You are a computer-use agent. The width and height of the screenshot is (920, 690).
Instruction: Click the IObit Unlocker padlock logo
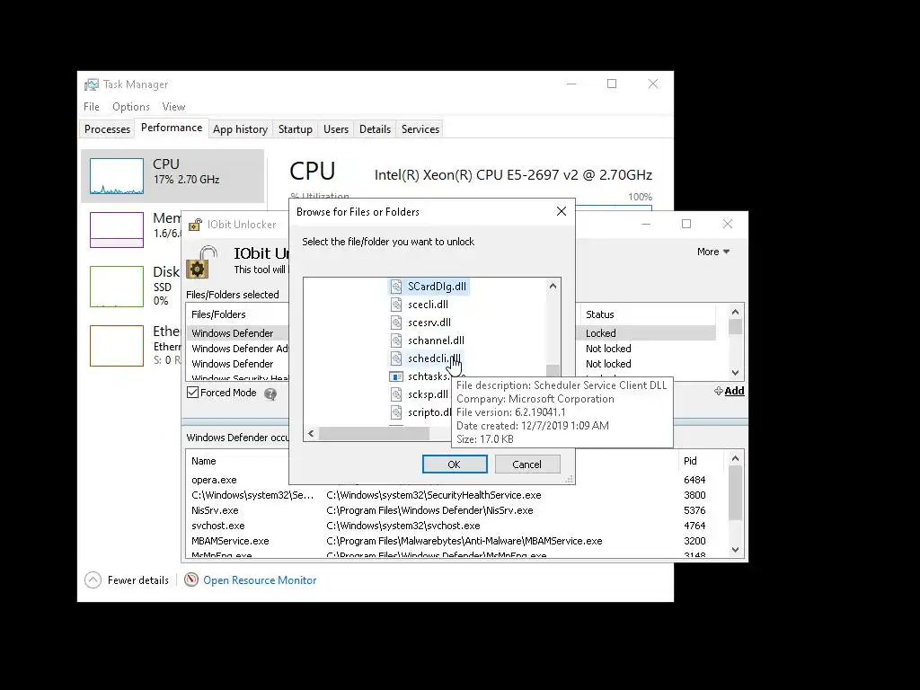(x=201, y=262)
